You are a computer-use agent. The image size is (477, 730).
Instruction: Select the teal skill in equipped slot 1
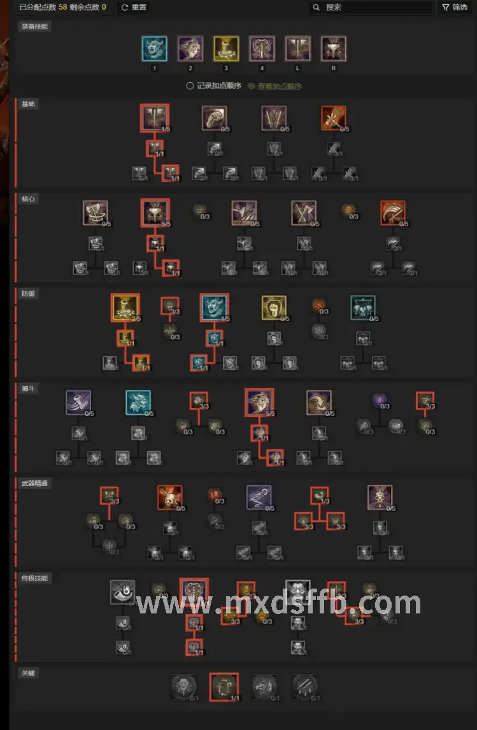pyautogui.click(x=155, y=49)
